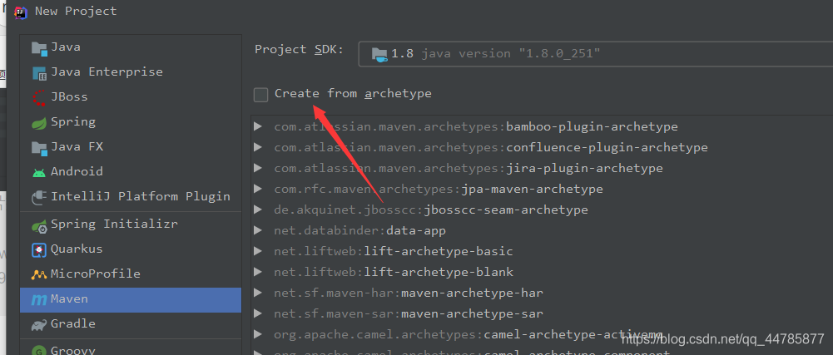
Task: Click the Android robot icon
Action: (x=39, y=172)
